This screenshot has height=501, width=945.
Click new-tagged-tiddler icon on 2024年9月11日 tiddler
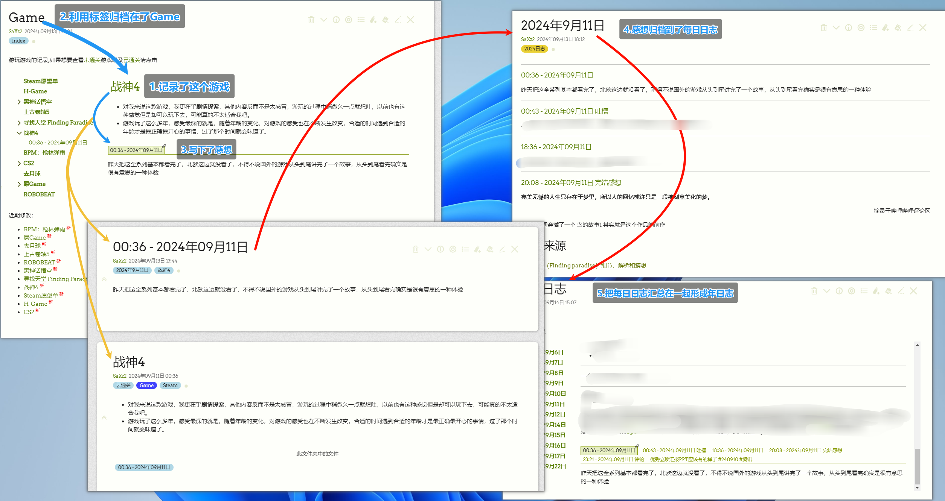[x=886, y=28]
